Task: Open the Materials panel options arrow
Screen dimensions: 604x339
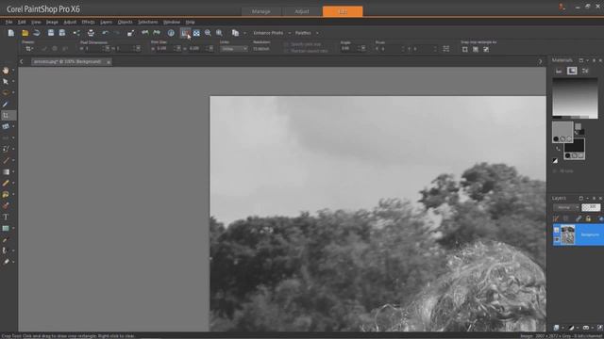Action: tap(587, 60)
